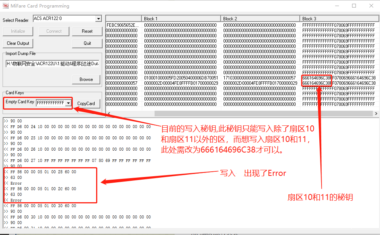Click the grayed-out Connect button

(x=54, y=31)
